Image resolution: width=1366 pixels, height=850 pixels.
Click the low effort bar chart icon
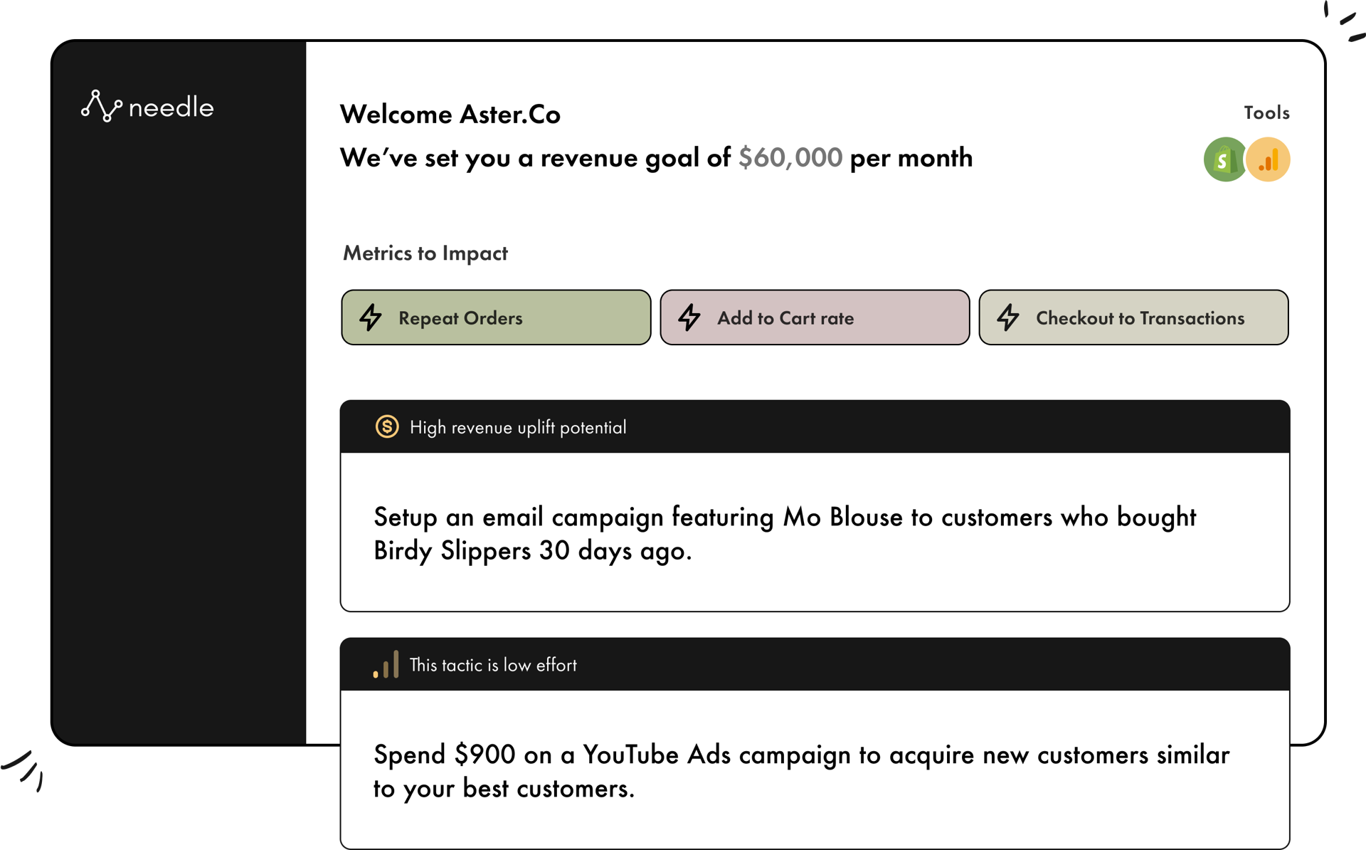[386, 664]
